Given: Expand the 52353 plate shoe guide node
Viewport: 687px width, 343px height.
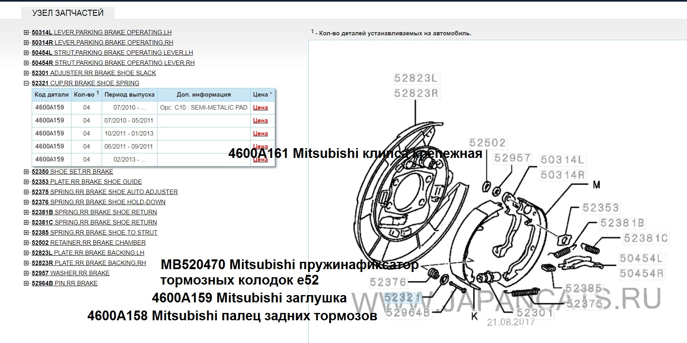Looking at the screenshot, I should click(x=26, y=182).
